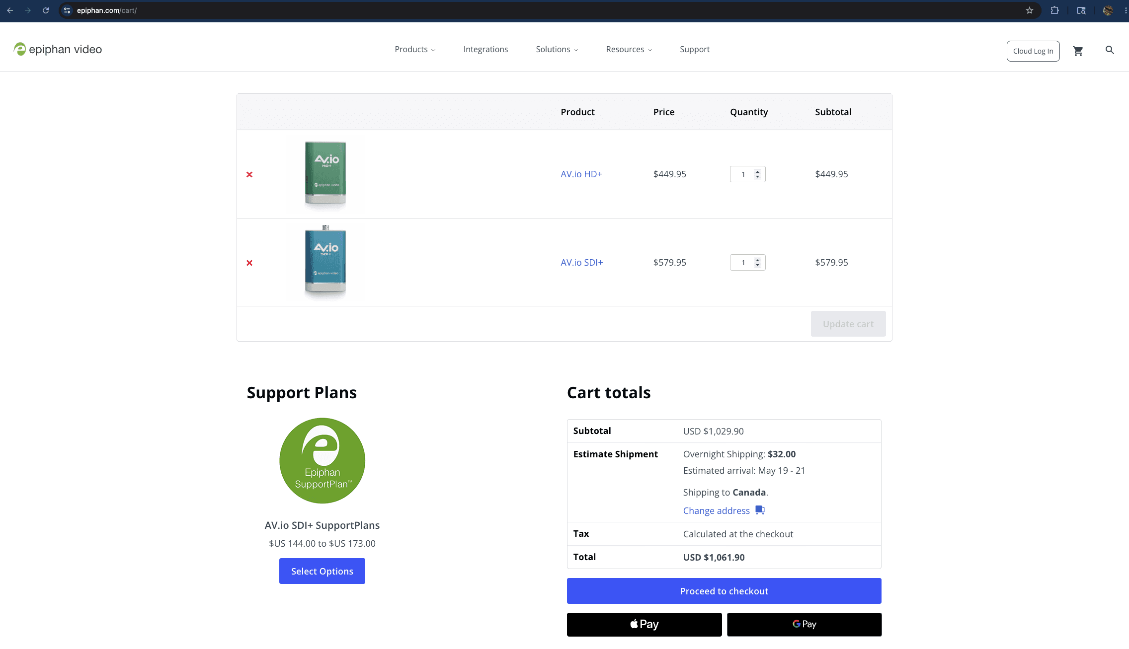Expand the Products menu
The image size is (1129, 649).
(415, 49)
